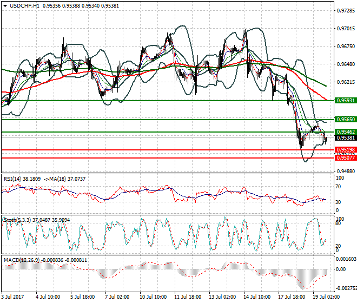Click the 14 Jul 10:00 time label

(x=257, y=297)
